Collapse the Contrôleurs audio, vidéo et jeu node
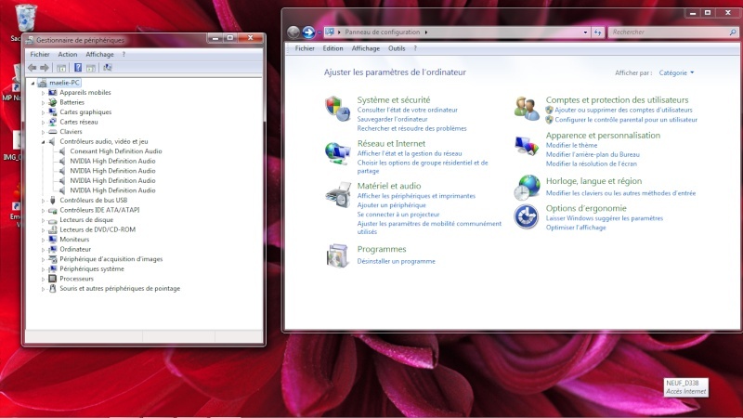Image resolution: width=743 pixels, height=418 pixels. pos(43,142)
